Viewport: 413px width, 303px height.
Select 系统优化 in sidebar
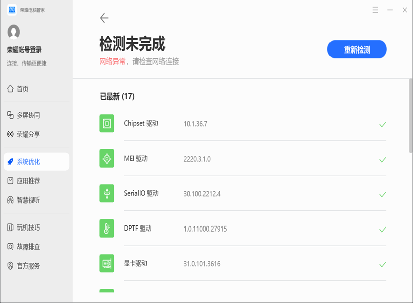tap(28, 162)
